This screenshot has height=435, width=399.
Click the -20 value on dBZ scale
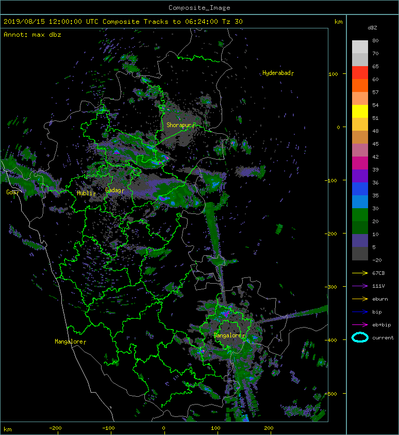coord(377,260)
